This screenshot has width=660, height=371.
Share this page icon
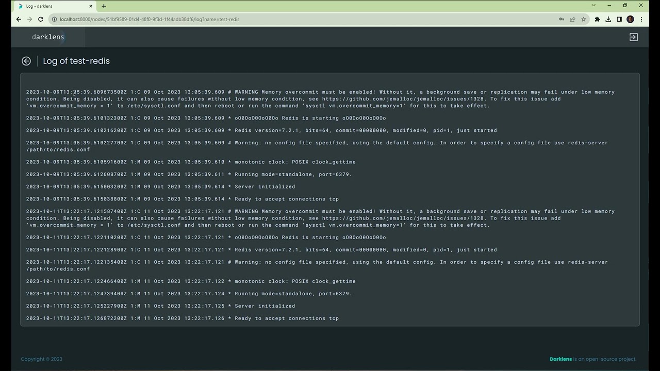pos(572,19)
